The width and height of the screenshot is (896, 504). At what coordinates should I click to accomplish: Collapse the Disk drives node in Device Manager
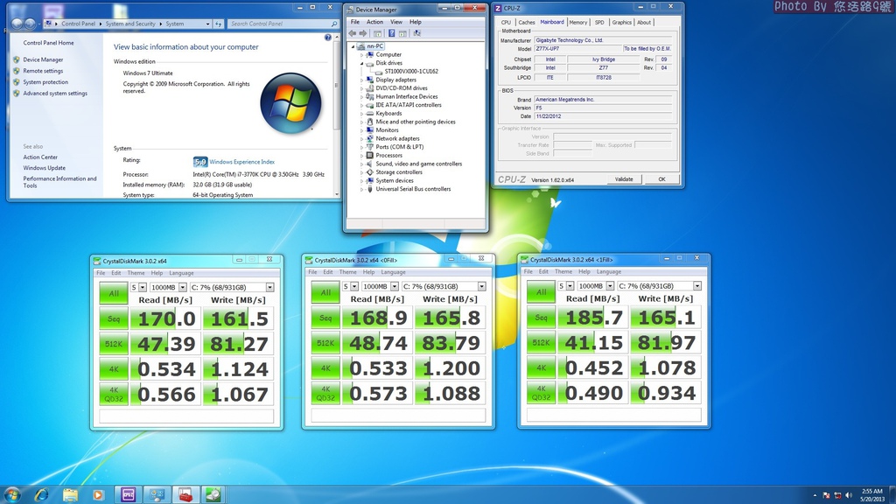pyautogui.click(x=361, y=63)
